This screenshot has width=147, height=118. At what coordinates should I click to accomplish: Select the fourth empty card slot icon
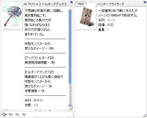[24, 114]
